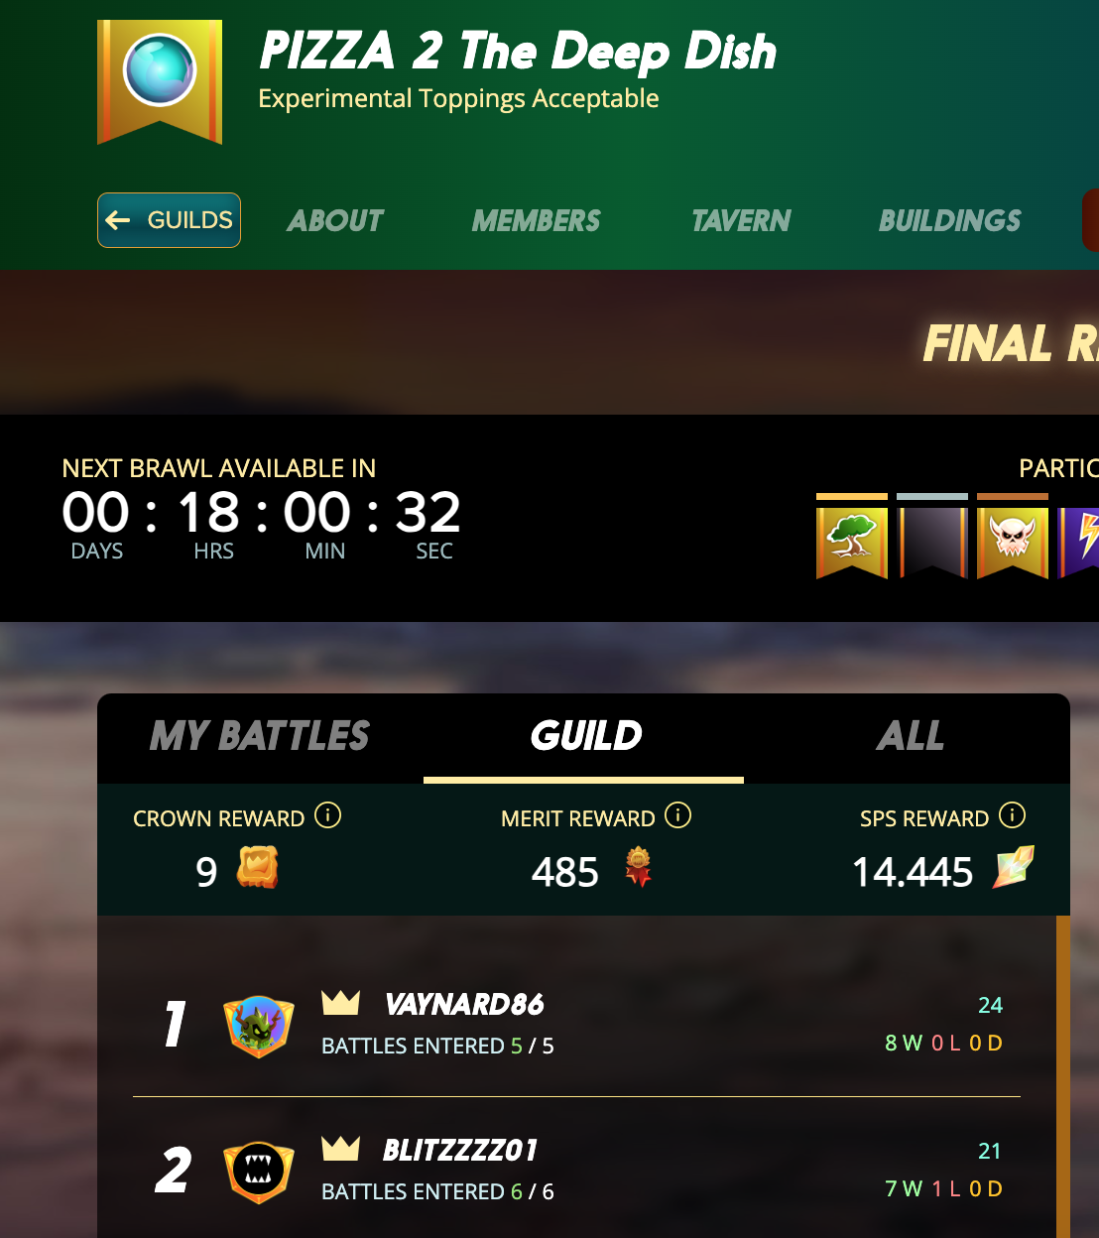Select the tree guild participant banner
Image resolution: width=1099 pixels, height=1238 pixels.
852,542
